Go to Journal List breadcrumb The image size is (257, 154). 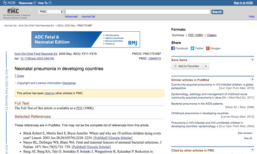[11, 25]
